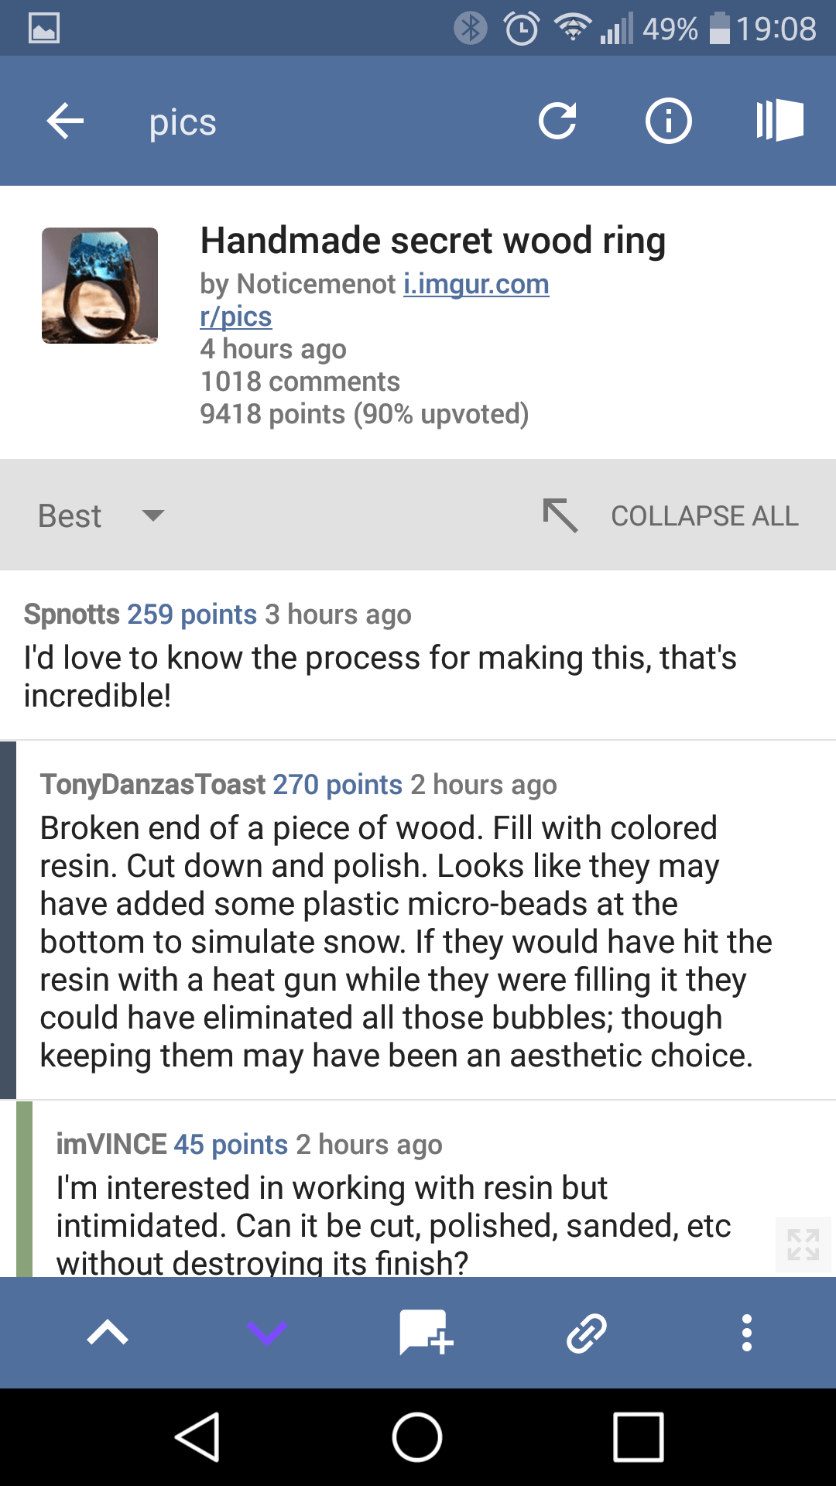Open the link icon in bottom bar
Image resolution: width=836 pixels, height=1486 pixels.
point(587,1333)
